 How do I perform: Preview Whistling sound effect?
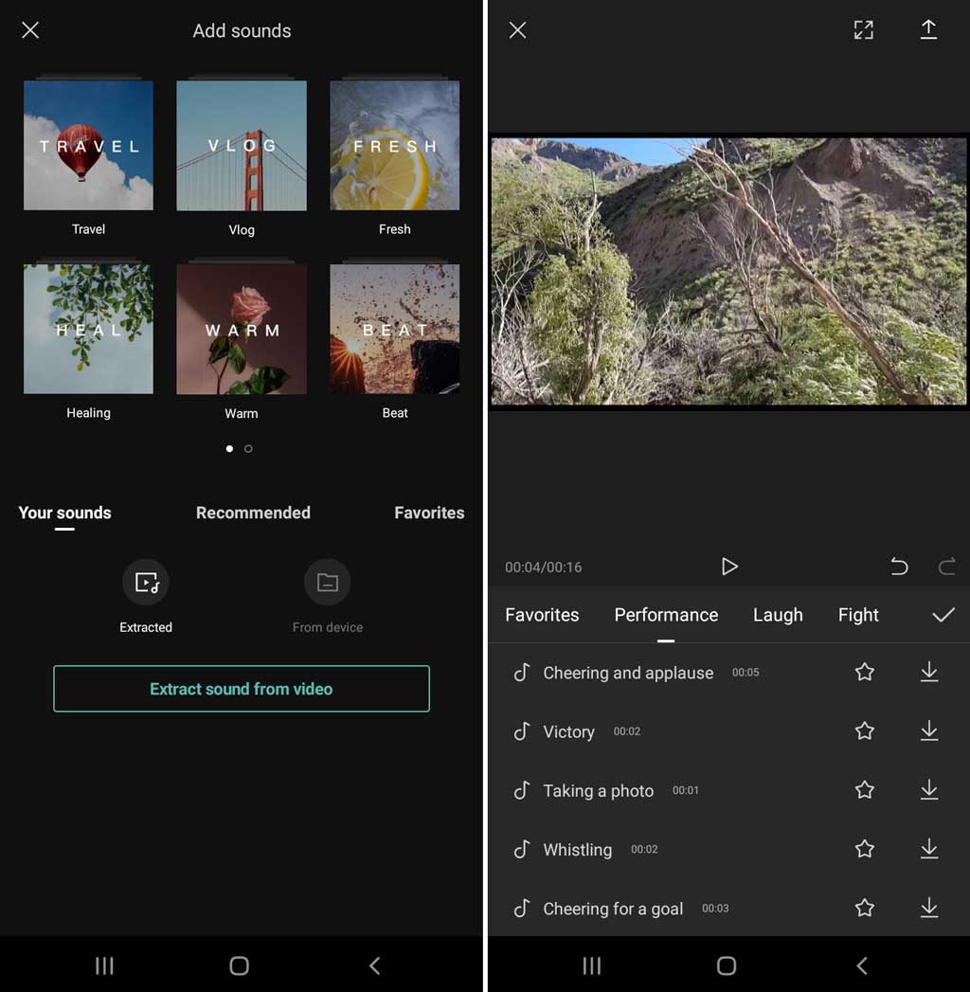point(577,850)
